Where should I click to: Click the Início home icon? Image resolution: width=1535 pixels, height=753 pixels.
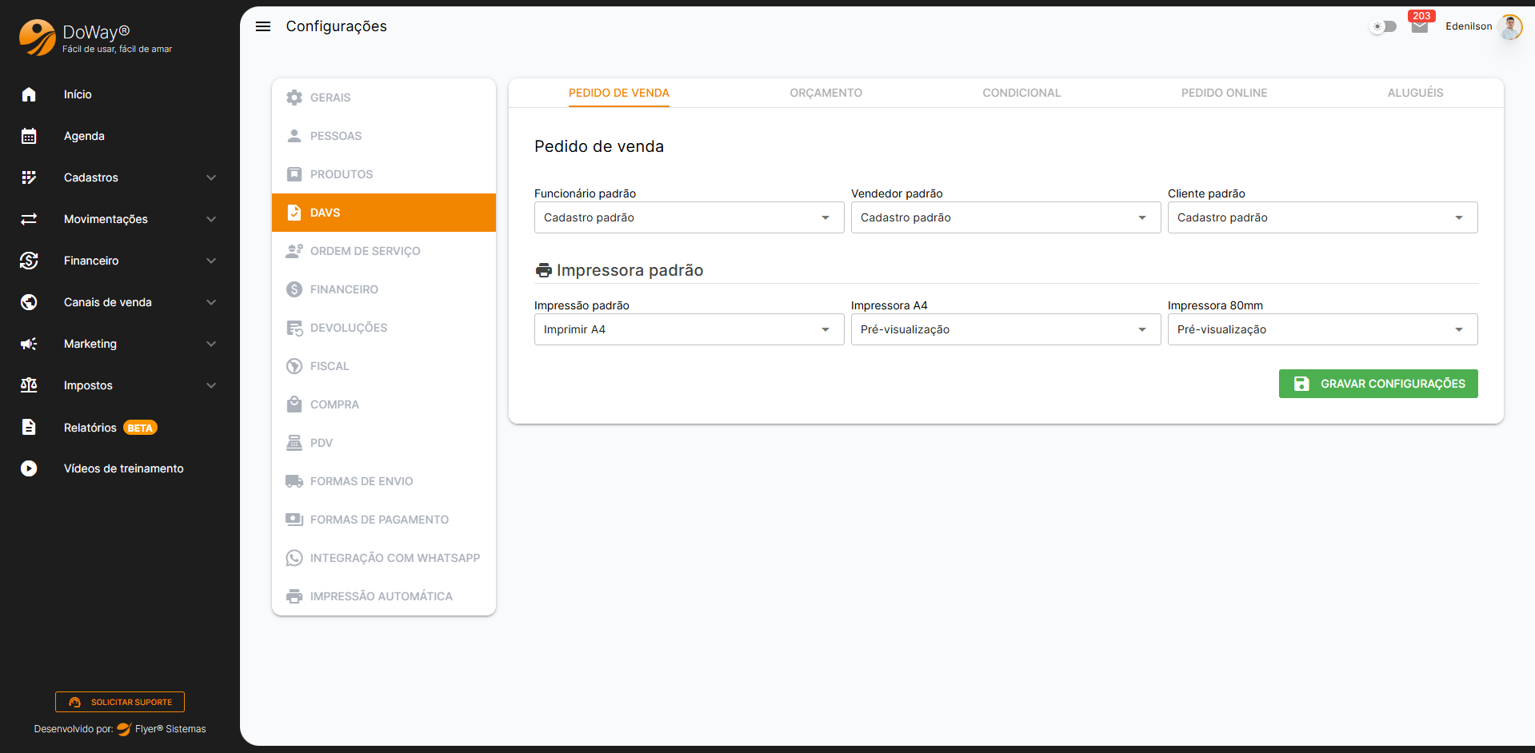pyautogui.click(x=29, y=94)
